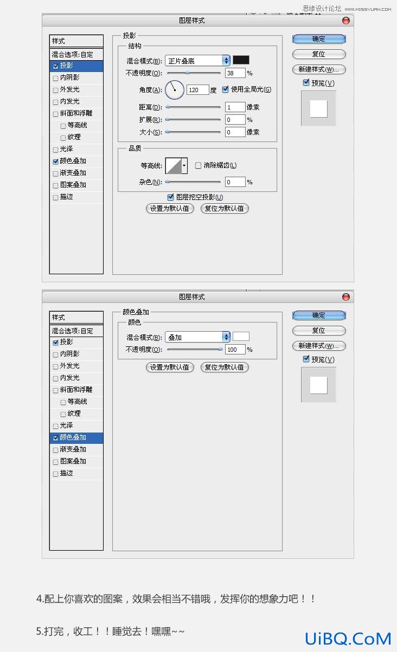
Task: Click 复位 in the 颜色叠加 dialog
Action: [x=319, y=331]
